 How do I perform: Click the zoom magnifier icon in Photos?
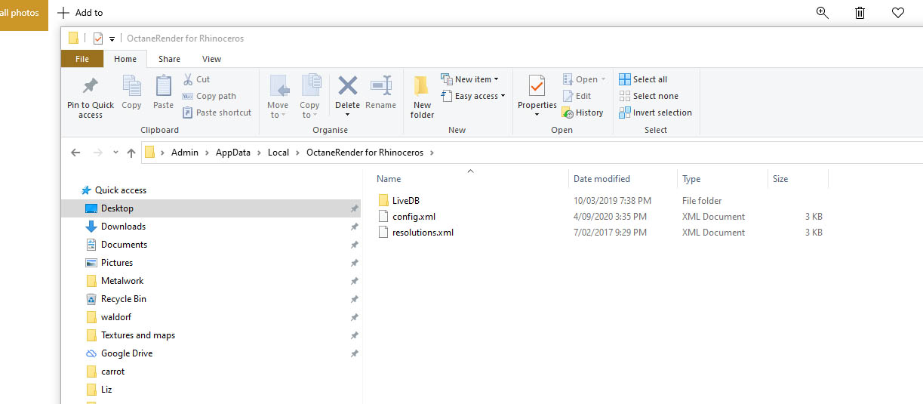pyautogui.click(x=823, y=12)
